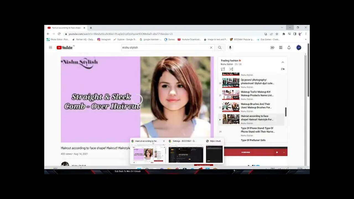Click the page vertical scrollbar thumb

pos(308,70)
